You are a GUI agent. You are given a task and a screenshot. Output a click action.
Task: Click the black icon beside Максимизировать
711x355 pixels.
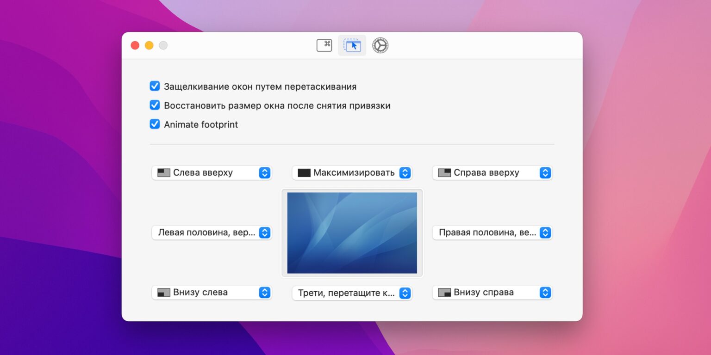[x=304, y=173]
